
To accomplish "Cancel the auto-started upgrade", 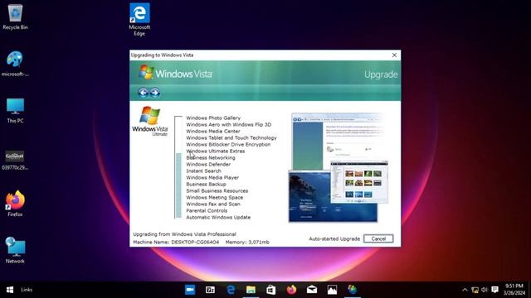I will (x=378, y=238).
